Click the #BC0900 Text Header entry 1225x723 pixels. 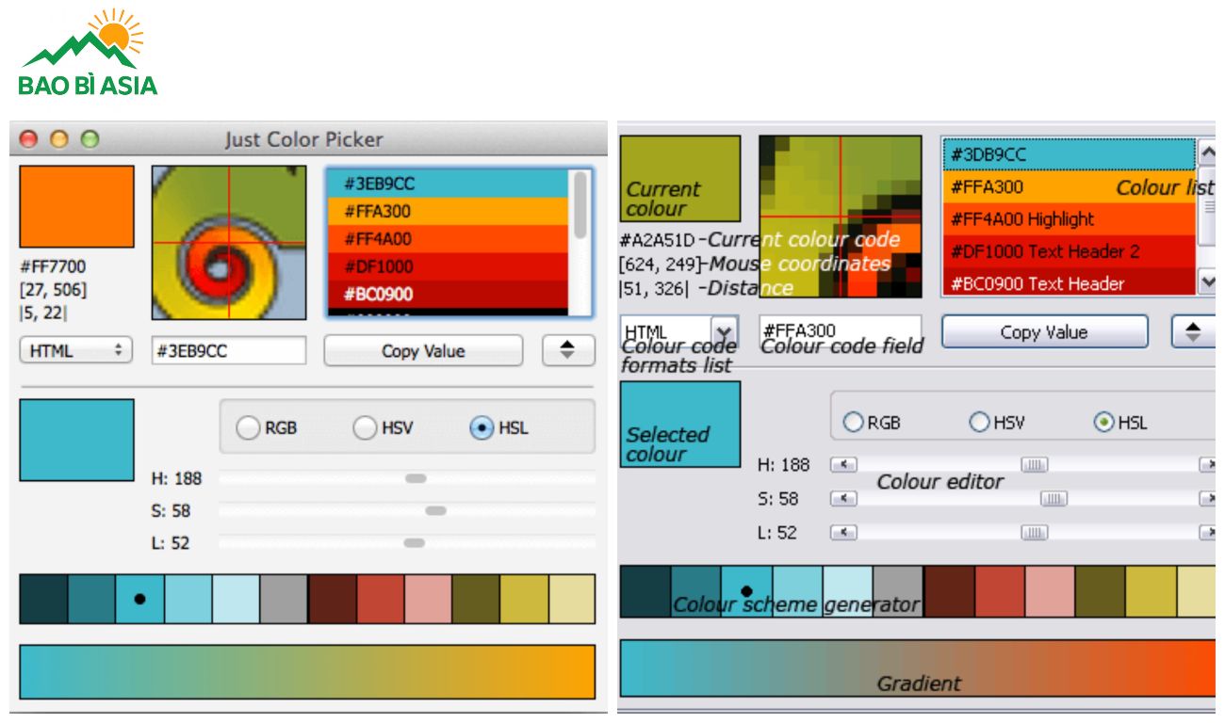click(x=1037, y=283)
